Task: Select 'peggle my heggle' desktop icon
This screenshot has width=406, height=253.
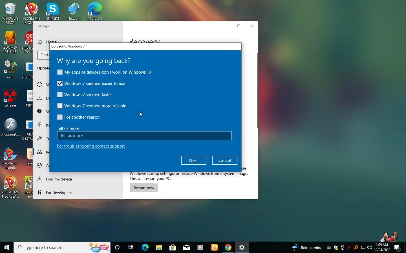Action: click(10, 158)
